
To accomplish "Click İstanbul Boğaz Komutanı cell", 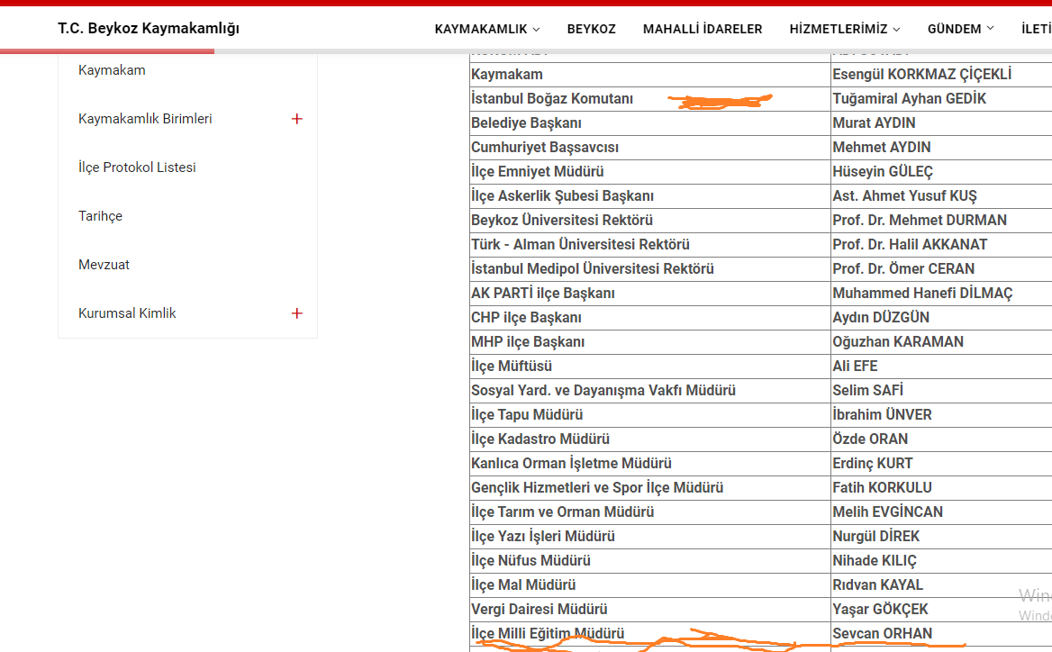I will [x=650, y=98].
